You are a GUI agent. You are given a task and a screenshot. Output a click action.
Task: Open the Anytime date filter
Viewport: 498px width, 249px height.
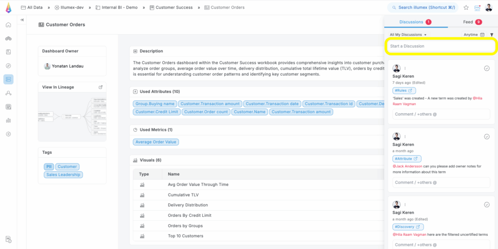pos(474,35)
